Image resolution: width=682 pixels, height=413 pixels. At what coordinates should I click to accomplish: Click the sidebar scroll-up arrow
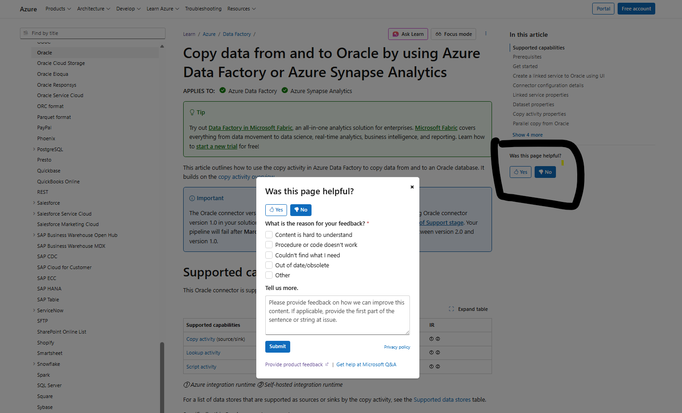coord(162,46)
